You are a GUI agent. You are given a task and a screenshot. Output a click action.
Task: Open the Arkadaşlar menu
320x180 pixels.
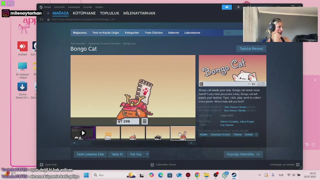[74, 7]
